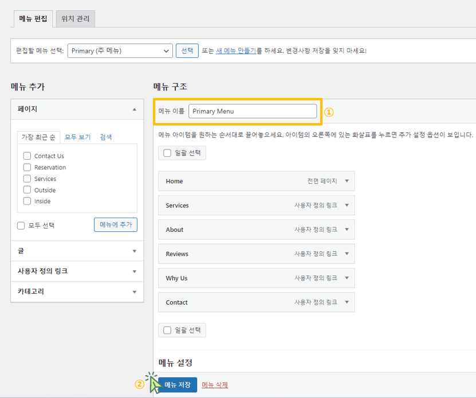Click the 메뉴 추가 heading
This screenshot has width=476, height=398.
tap(28, 87)
